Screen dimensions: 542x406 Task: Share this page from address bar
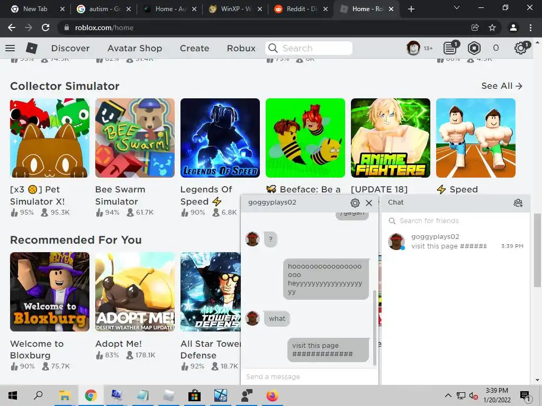click(475, 27)
